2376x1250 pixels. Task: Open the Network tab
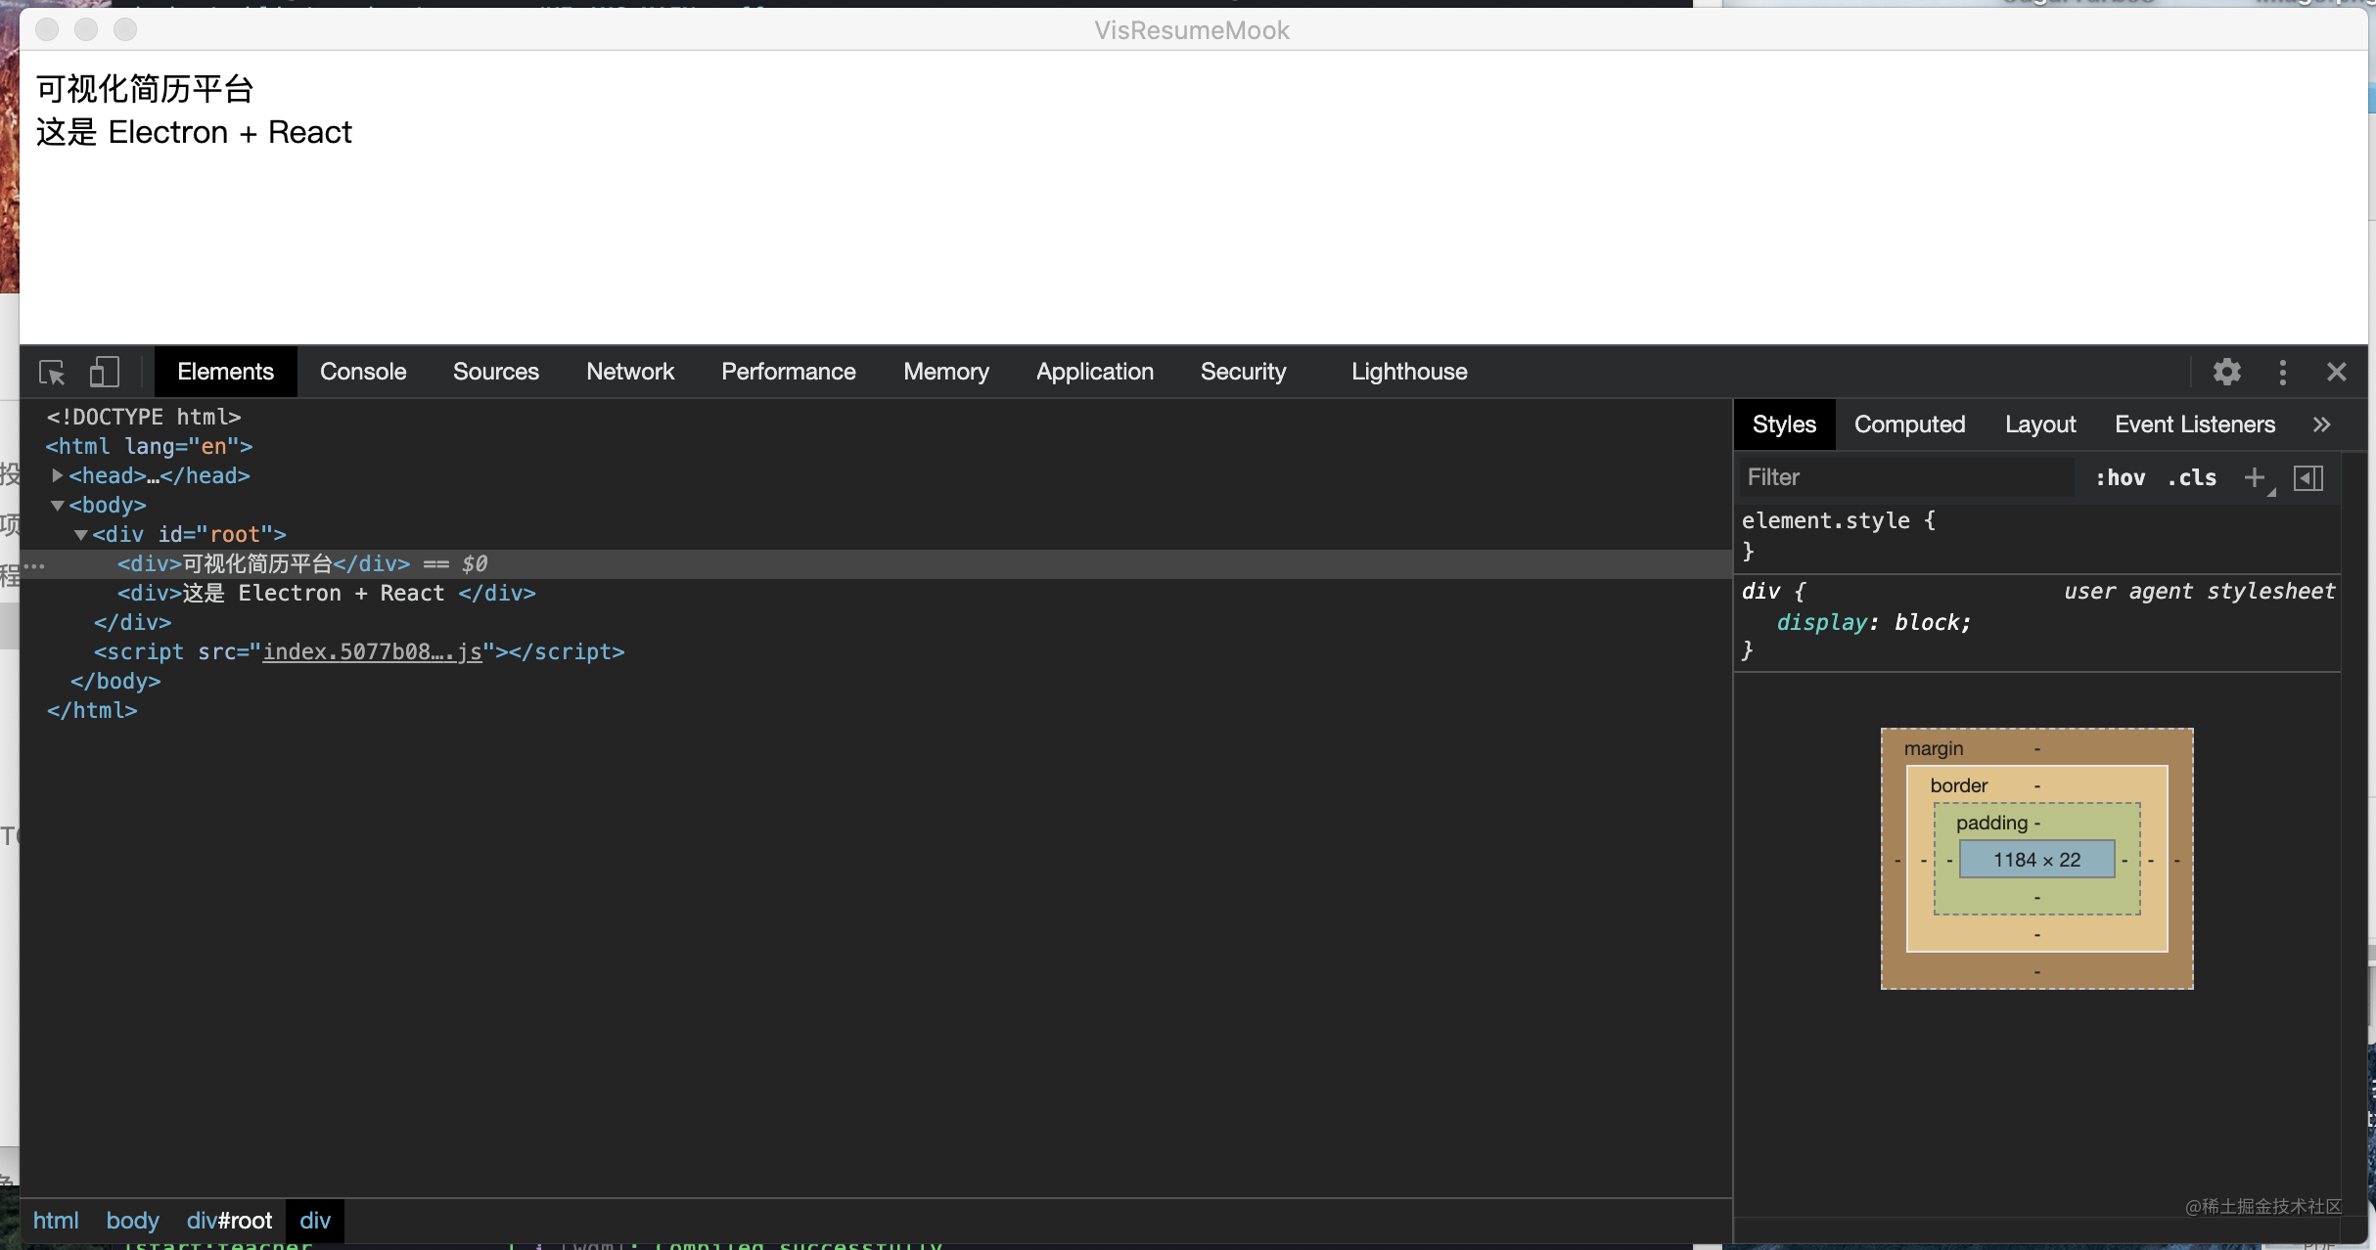pyautogui.click(x=630, y=372)
